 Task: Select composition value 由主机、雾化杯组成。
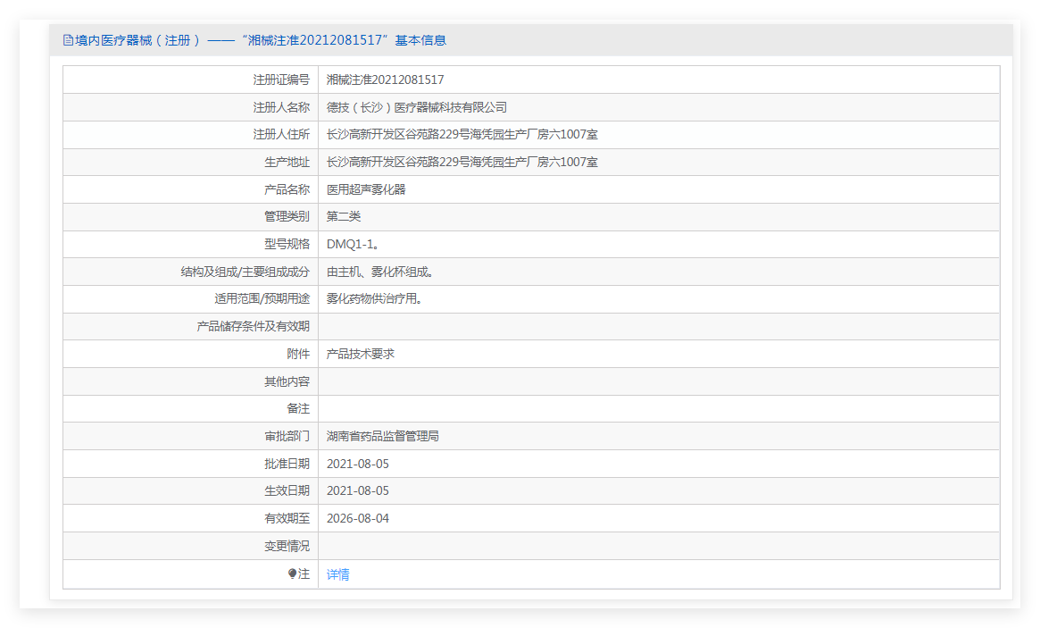click(x=381, y=272)
